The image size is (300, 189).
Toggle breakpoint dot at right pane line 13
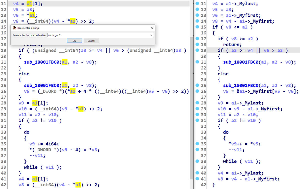point(198,15)
